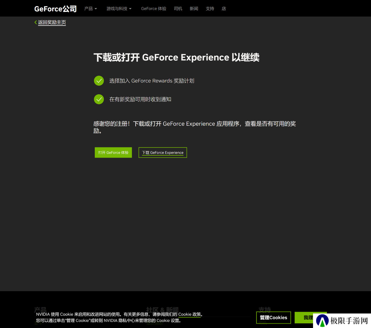Image resolution: width=371 pixels, height=328 pixels.
Task: Click the 管理Cookies button
Action: coord(274,318)
